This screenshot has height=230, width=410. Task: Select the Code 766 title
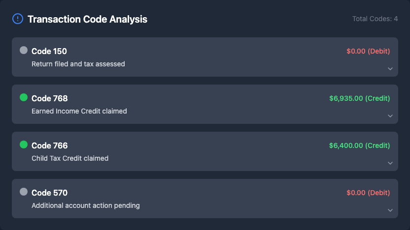[50, 145]
